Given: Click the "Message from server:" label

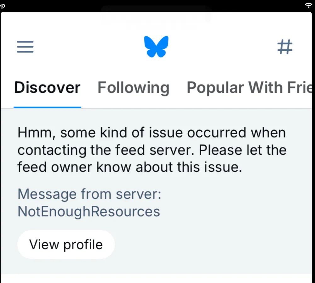Looking at the screenshot, I should pyautogui.click(x=89, y=194).
